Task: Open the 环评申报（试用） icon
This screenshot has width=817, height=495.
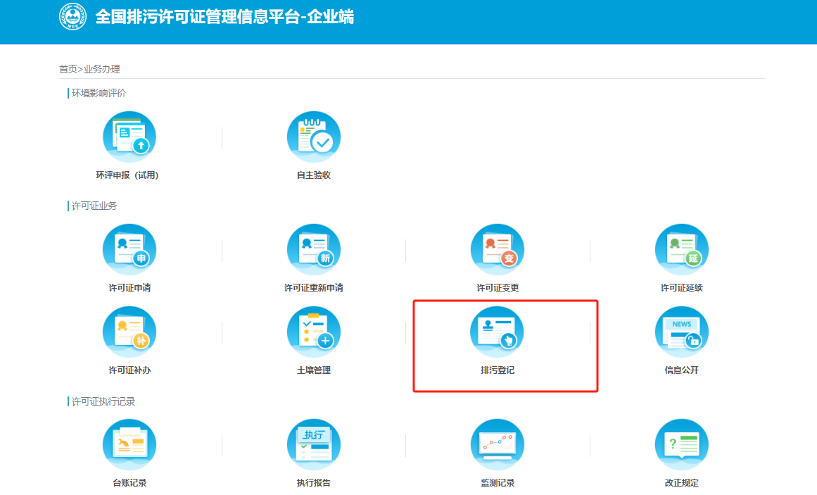Action: tap(129, 137)
